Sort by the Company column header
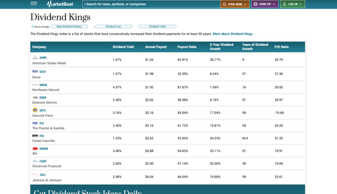This screenshot has height=194, width=337. (39, 47)
